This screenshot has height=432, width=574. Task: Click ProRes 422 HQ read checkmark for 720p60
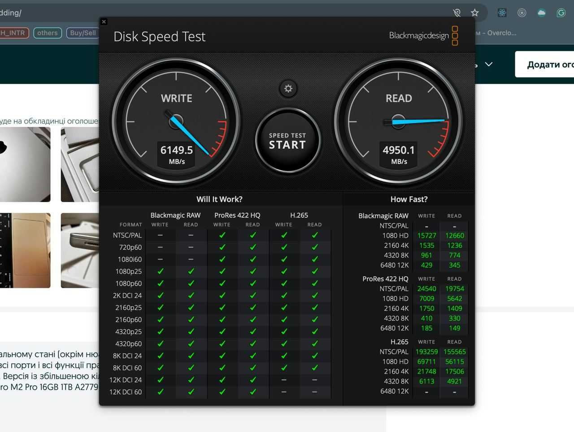click(x=253, y=247)
